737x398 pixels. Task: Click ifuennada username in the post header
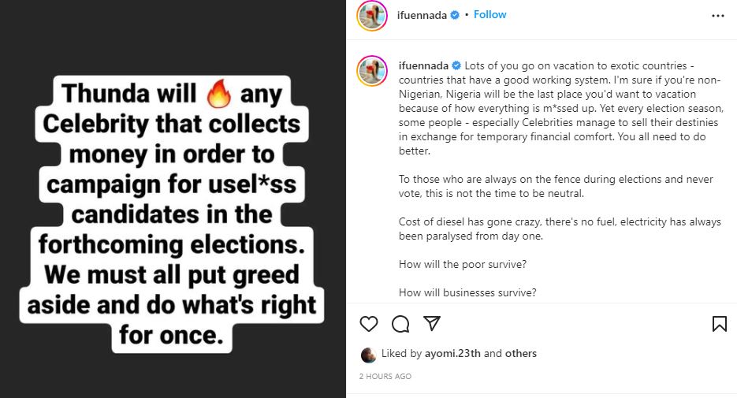click(422, 15)
